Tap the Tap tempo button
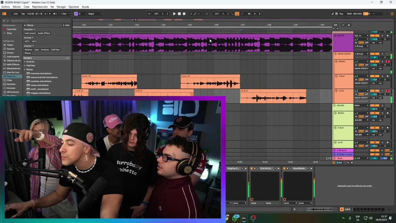Viewport: 396px width, 223px height. pyautogui.click(x=23, y=14)
